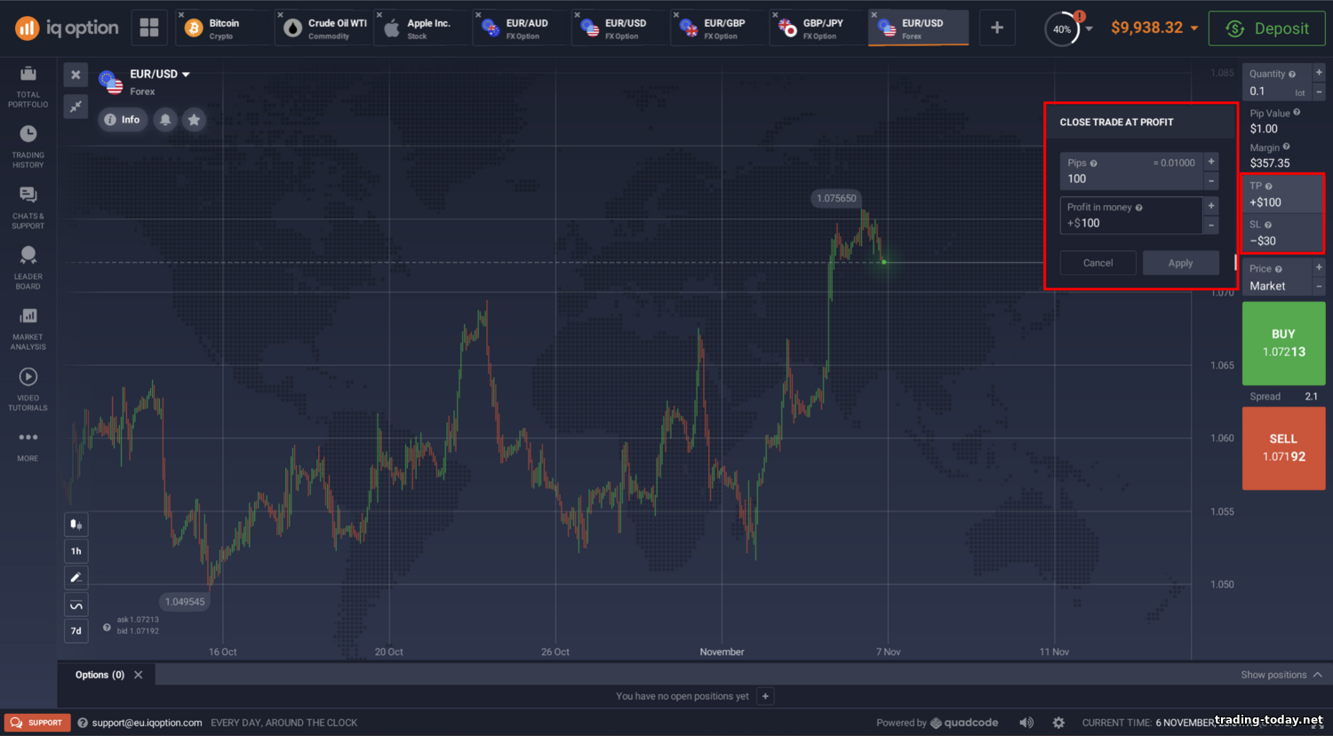Open the settings gear in the footer

pos(1058,723)
